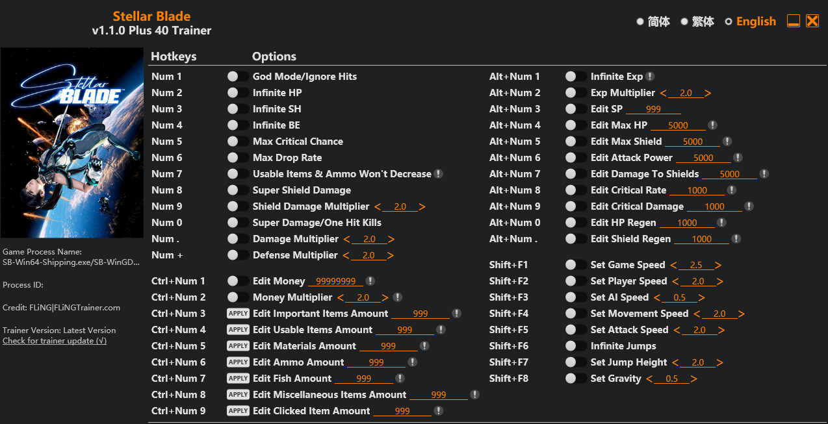Click info icon next to Edit Critical Damage

(x=749, y=206)
